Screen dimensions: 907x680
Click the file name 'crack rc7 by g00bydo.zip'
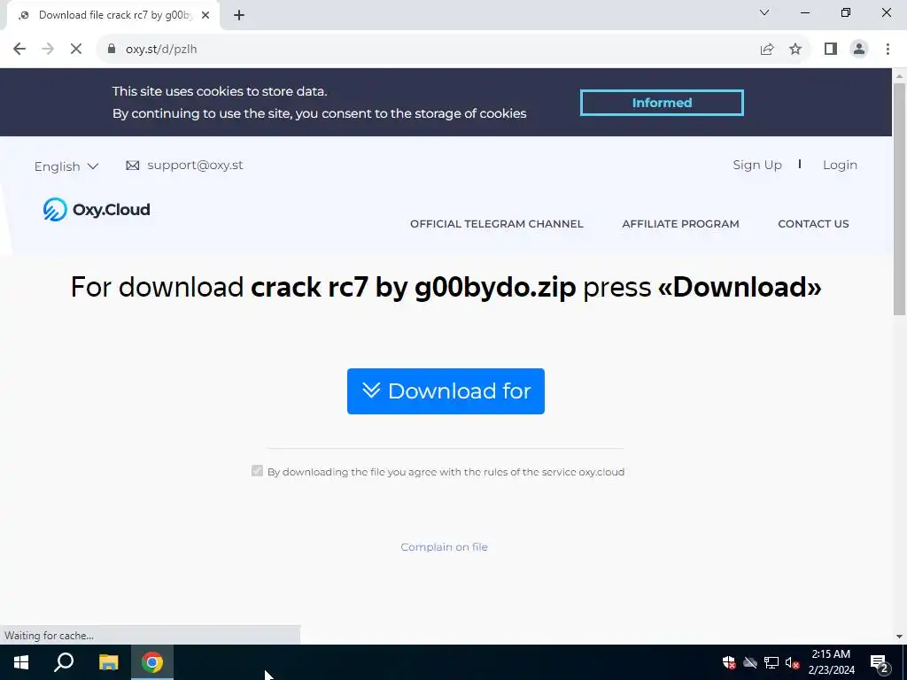point(413,287)
